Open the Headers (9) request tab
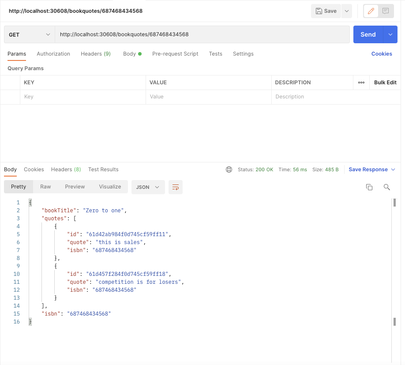This screenshot has width=405, height=365. 95,53
